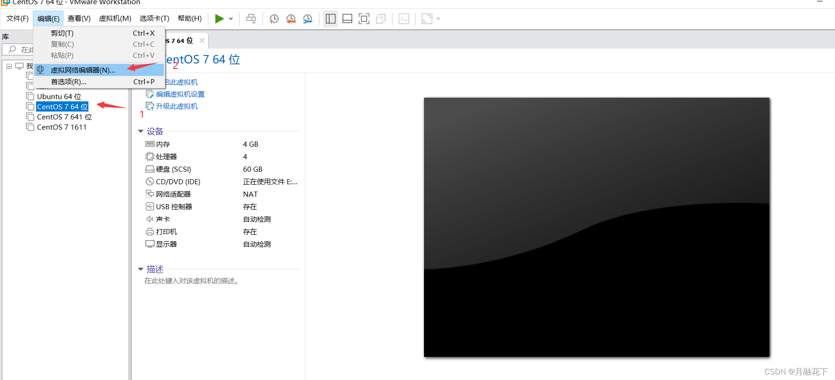Open the 虚拟机(M) menu
Viewport: 835px width, 380px height.
coord(115,19)
